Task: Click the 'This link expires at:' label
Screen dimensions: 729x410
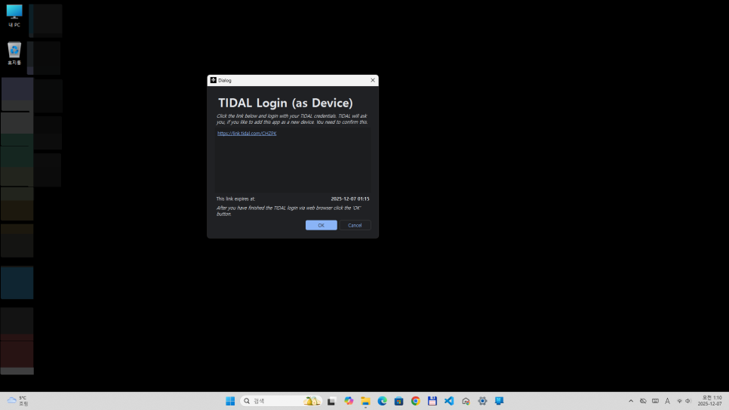Action: pyautogui.click(x=235, y=199)
